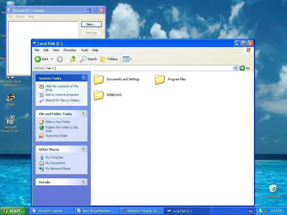The image size is (287, 215).
Task: Open Views dropdown arrow
Action: (x=131, y=59)
